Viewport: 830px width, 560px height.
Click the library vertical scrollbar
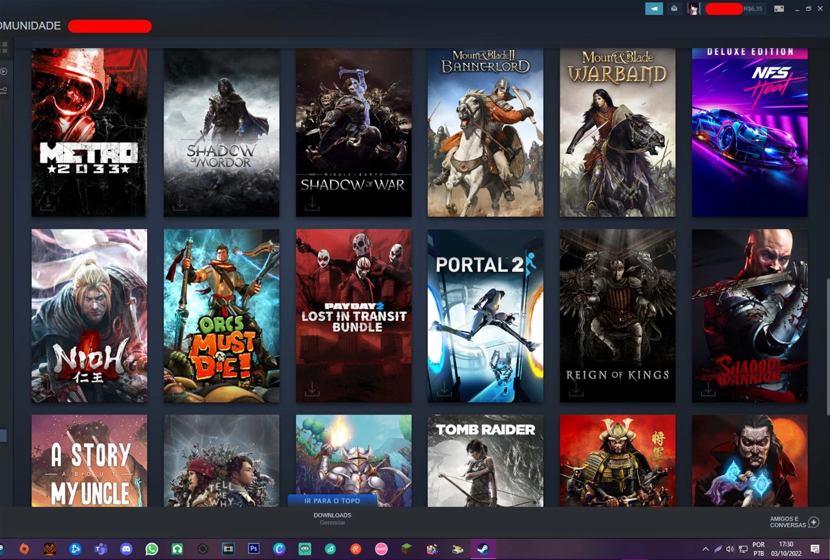828,346
